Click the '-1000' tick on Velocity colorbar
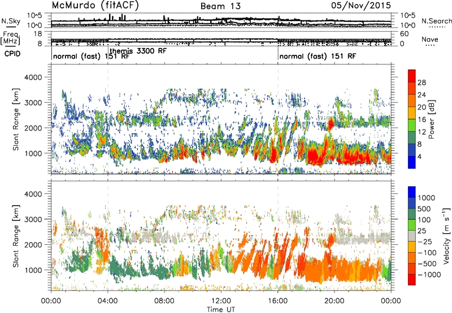 (x=429, y=275)
